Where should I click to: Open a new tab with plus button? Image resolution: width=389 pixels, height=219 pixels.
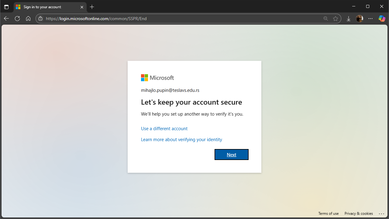pos(92,7)
